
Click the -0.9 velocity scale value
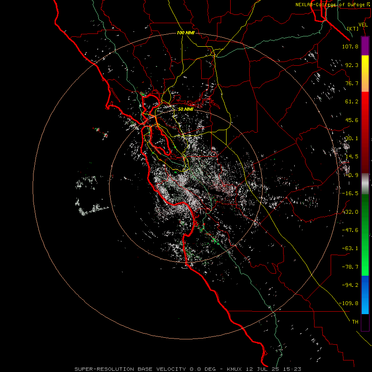[352, 175]
